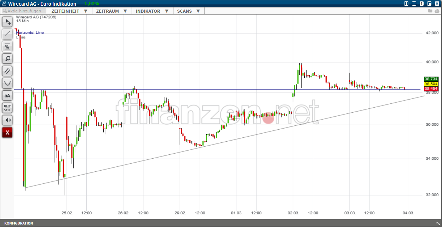Close the Wirecard chart panel
Screen dimensions: 442x227
point(437,4)
